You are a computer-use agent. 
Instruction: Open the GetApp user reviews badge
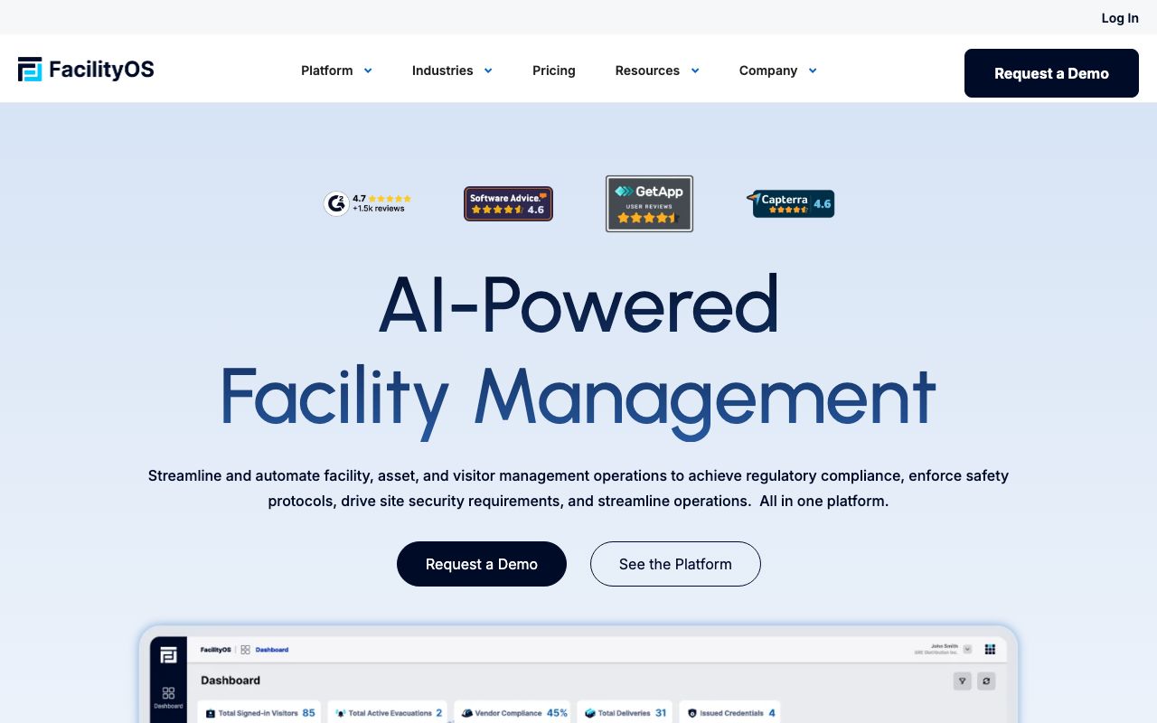tap(649, 203)
